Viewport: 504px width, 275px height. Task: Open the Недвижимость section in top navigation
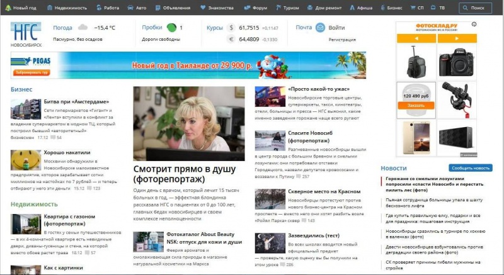66,8
